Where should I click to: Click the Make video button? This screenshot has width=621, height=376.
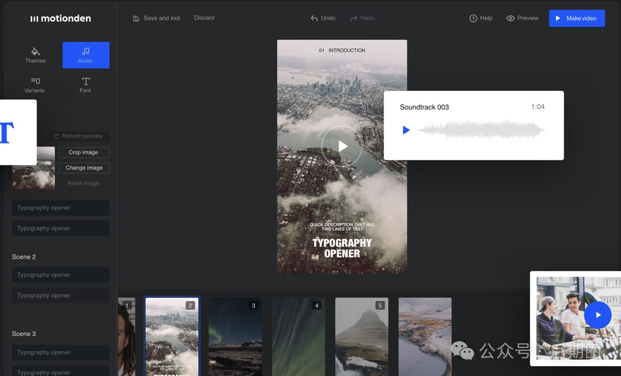[577, 18]
